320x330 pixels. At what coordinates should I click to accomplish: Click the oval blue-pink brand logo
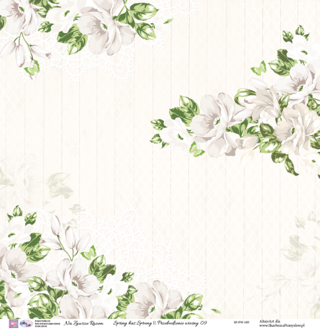coord(26,323)
